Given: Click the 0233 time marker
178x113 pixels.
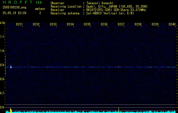Looking at the screenshot, I should pos(53,24).
